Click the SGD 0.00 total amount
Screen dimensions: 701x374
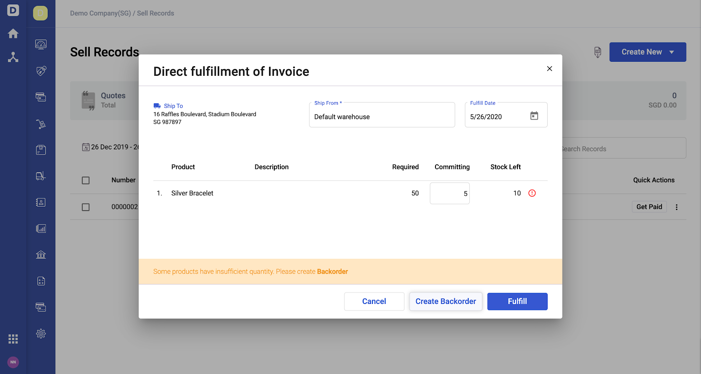662,105
